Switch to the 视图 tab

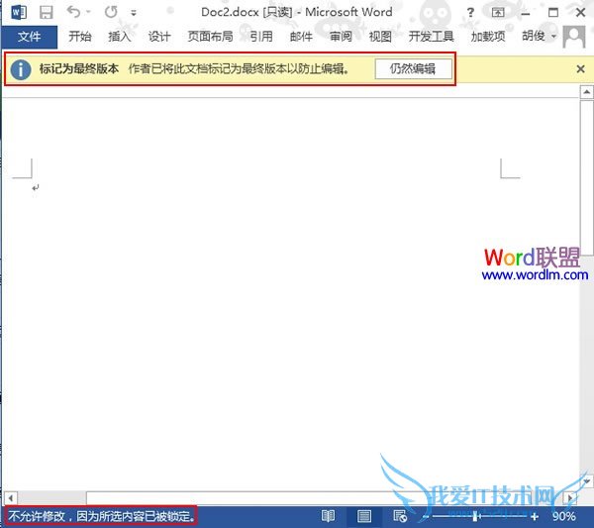[380, 37]
